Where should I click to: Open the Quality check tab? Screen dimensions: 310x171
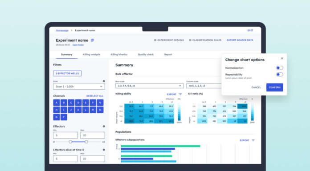[146, 55]
